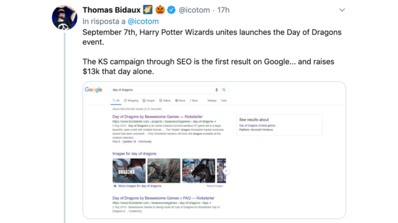Viewport: 398px width, 223px height.
Task: Click the microphone voice search icon
Action: pos(216,90)
